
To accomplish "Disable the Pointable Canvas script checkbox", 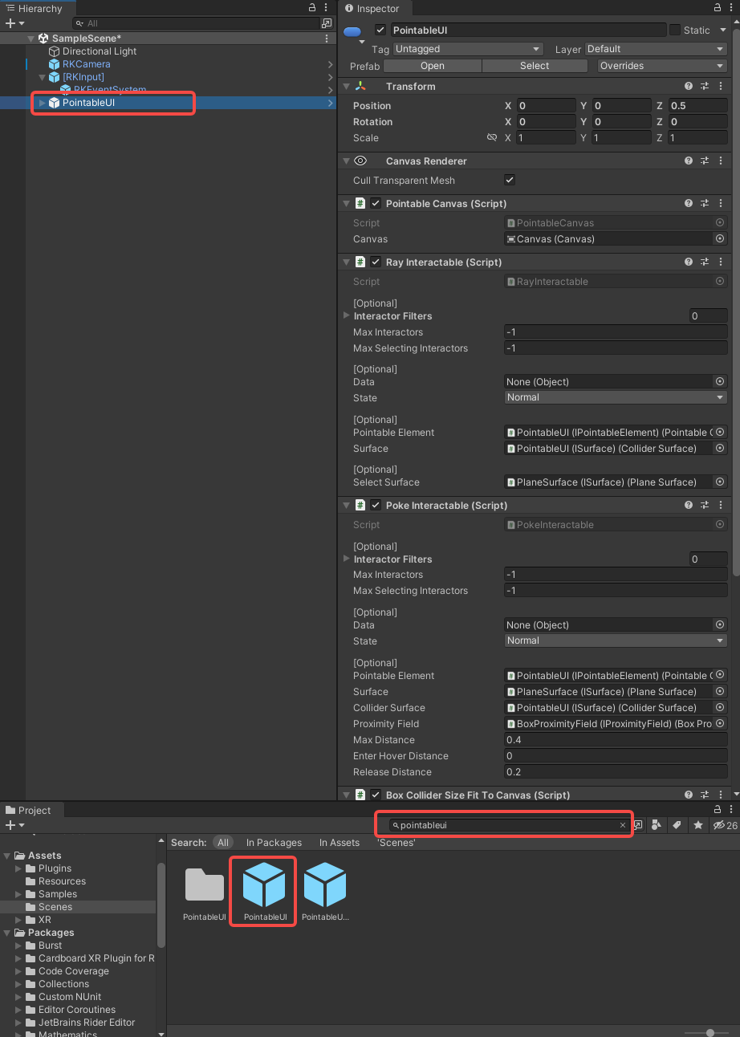I will click(x=376, y=204).
